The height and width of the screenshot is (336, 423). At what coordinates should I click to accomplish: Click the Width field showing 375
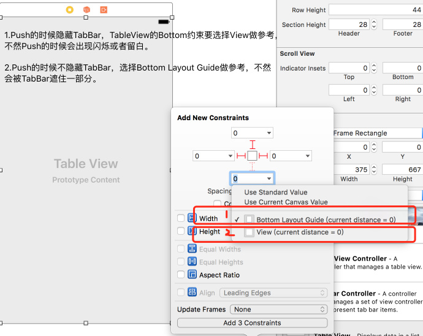pyautogui.click(x=351, y=169)
